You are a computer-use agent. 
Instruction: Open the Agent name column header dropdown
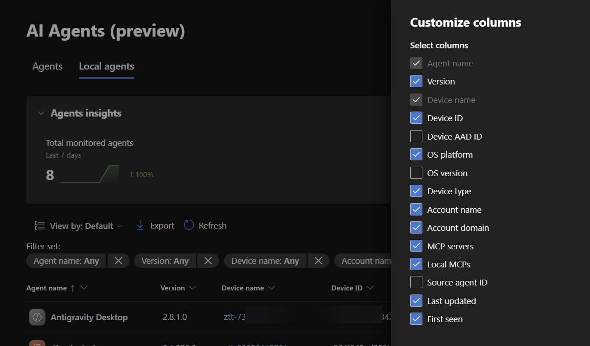(84, 288)
